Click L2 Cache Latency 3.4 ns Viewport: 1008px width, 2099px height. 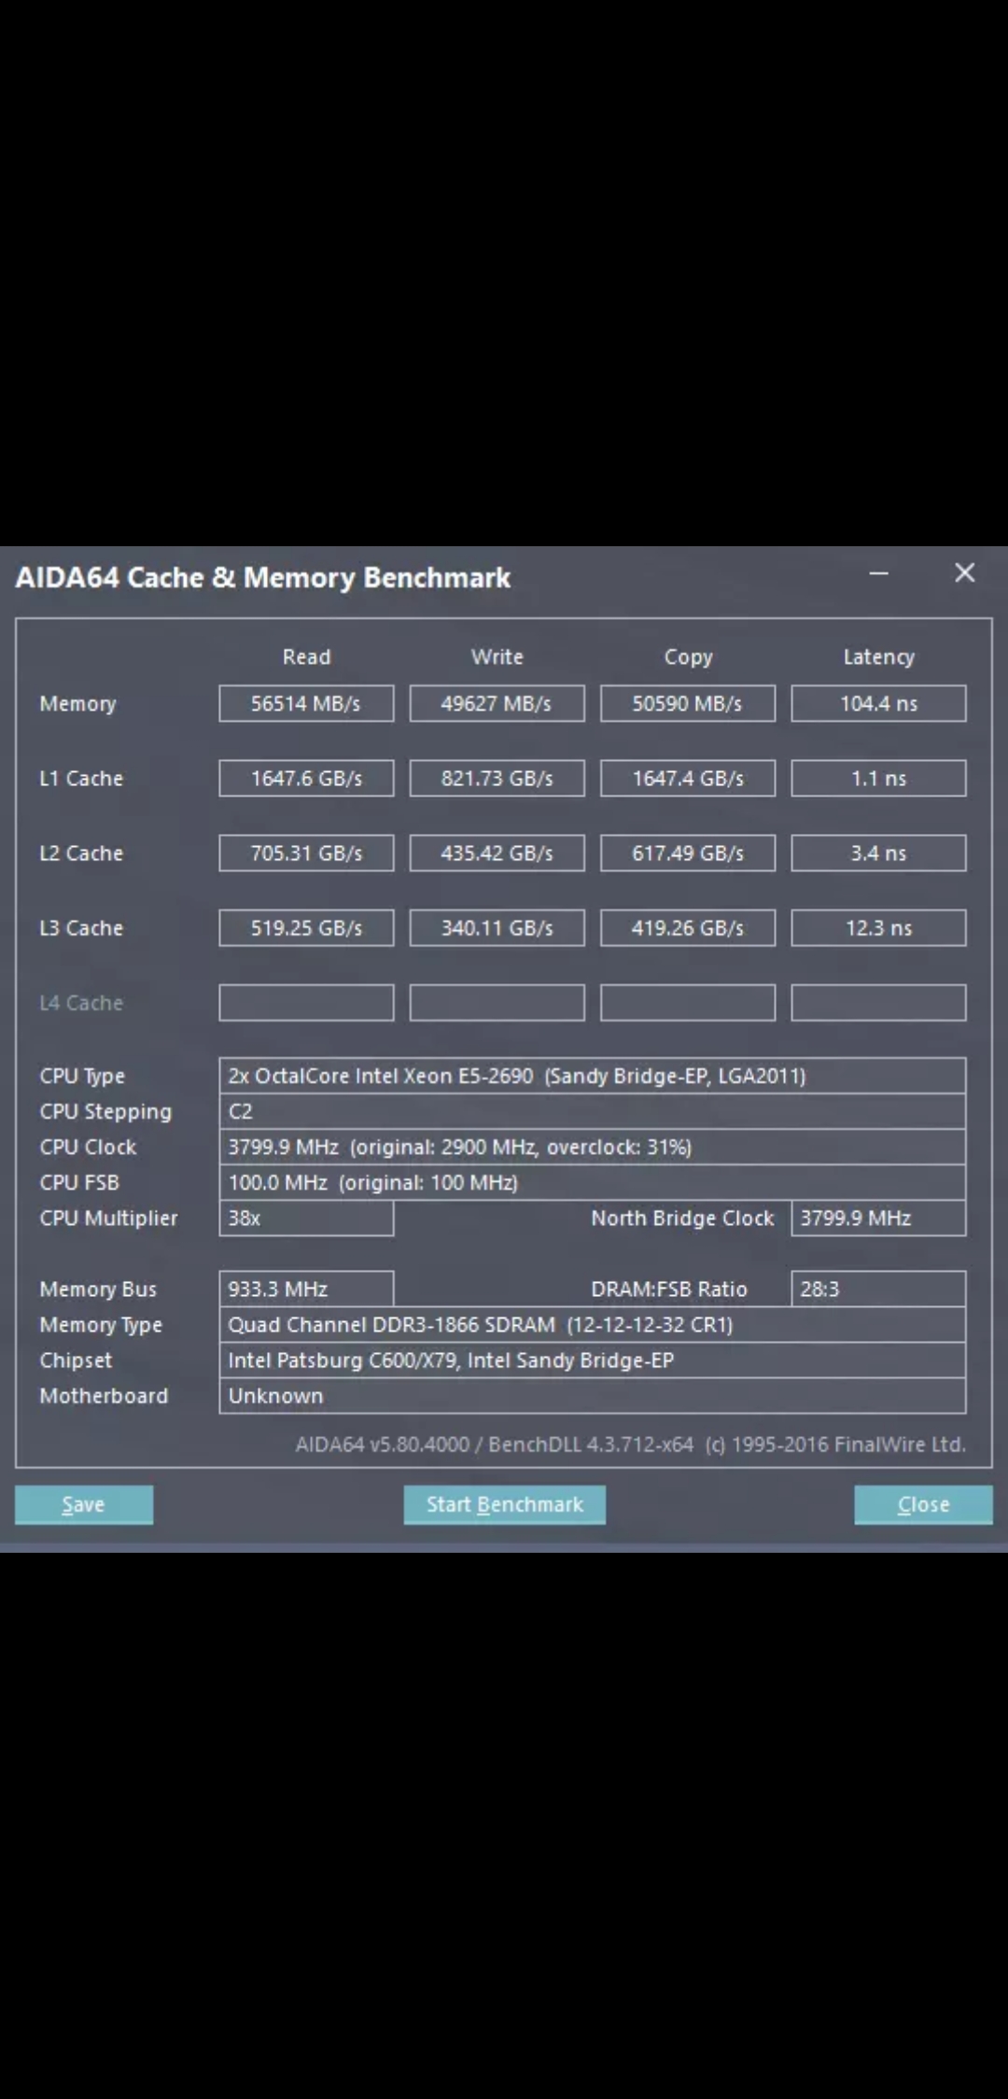click(x=878, y=852)
